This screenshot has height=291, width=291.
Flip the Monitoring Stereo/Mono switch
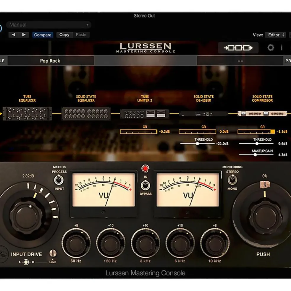(232, 180)
